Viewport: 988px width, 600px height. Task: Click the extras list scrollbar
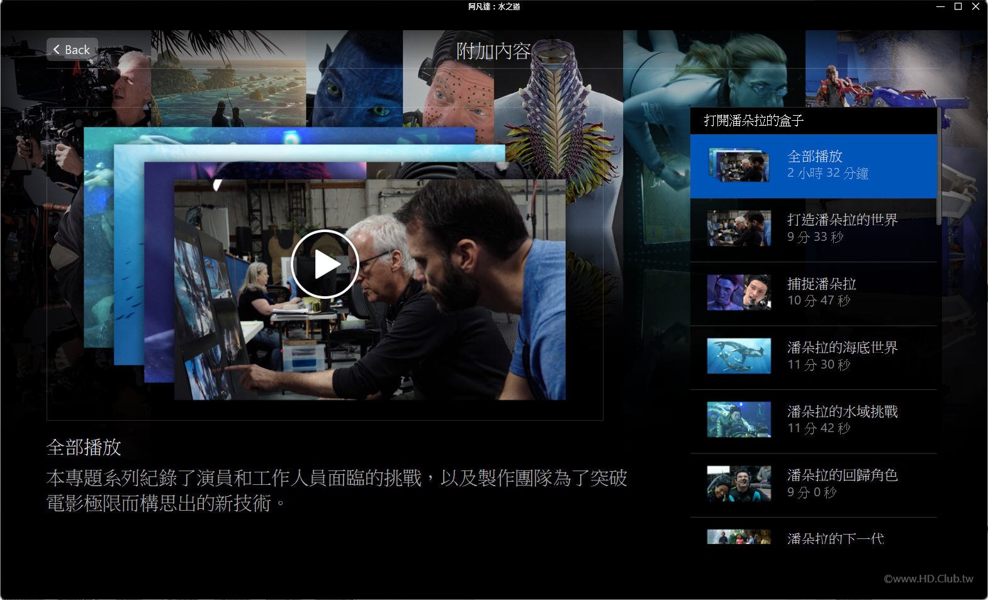pos(939,167)
